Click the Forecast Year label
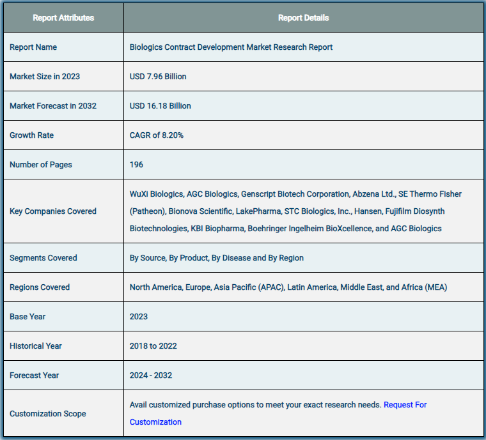This screenshot has height=440, width=486. 34,376
